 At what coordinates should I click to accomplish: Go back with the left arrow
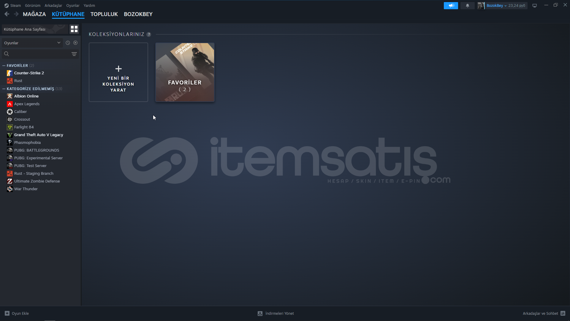7,14
